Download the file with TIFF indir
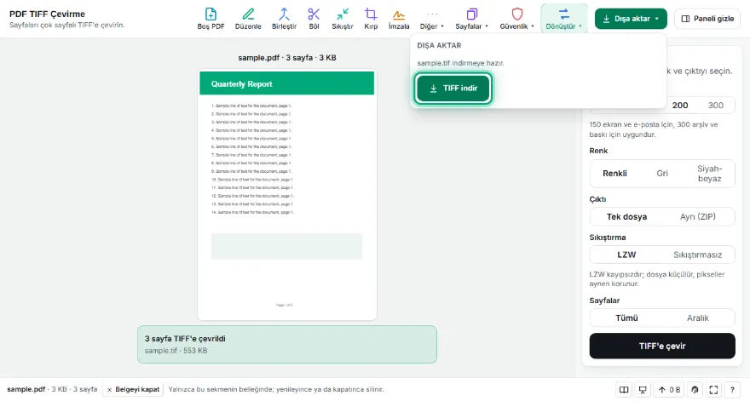Image resolution: width=750 pixels, height=401 pixels. [x=453, y=88]
